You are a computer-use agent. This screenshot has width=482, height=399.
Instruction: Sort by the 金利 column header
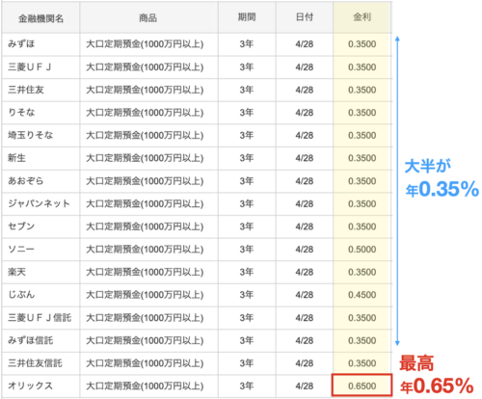point(362,17)
